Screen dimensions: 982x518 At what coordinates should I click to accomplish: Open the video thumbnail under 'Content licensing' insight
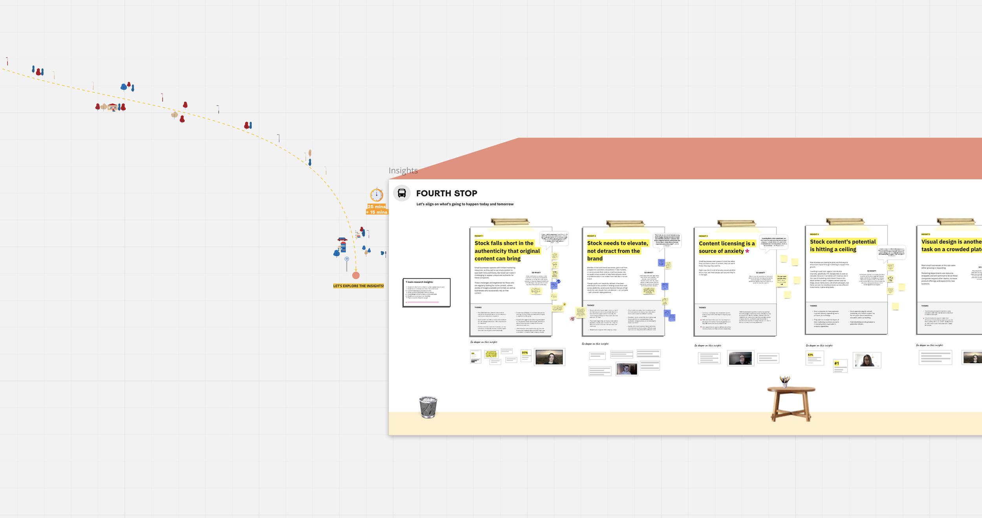[x=740, y=358]
